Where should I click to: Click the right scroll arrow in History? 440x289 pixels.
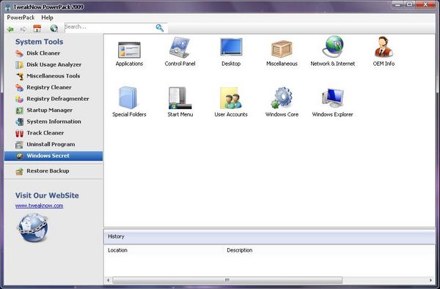430,280
